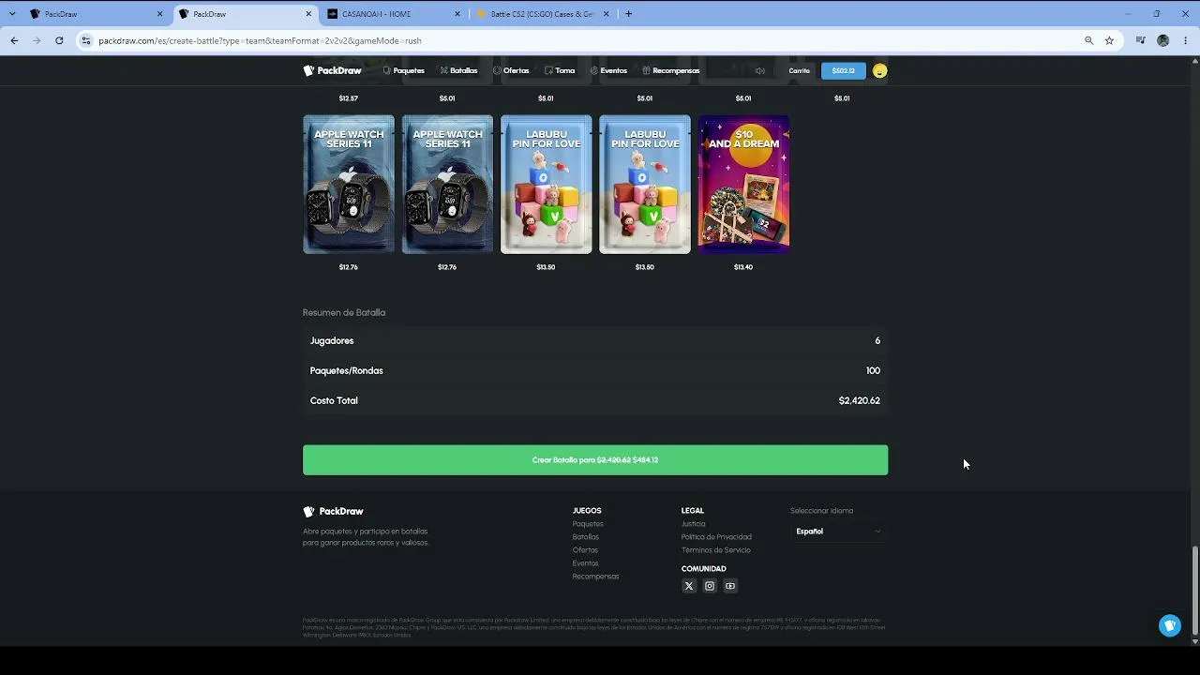Open Toma in the header navigation
This screenshot has width=1200, height=675.
tap(560, 70)
